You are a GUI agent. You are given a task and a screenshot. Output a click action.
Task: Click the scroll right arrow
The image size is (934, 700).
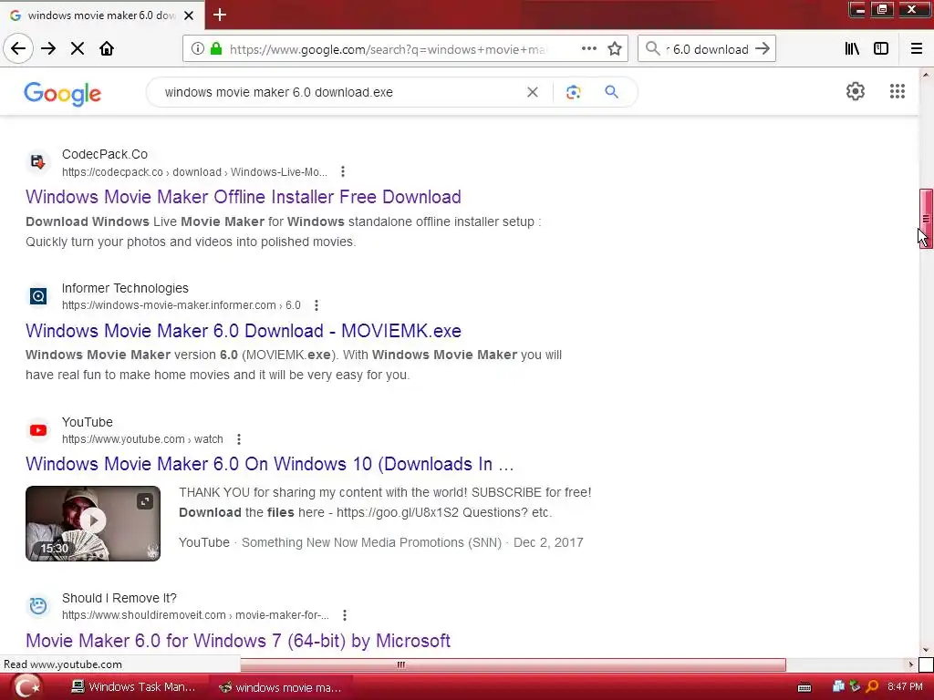(911, 664)
